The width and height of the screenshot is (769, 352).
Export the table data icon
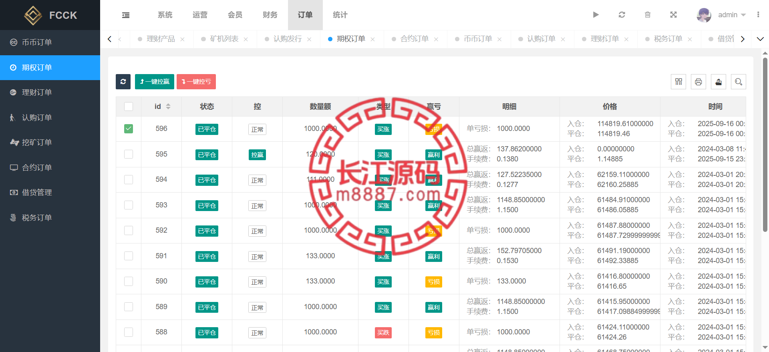[x=719, y=82]
